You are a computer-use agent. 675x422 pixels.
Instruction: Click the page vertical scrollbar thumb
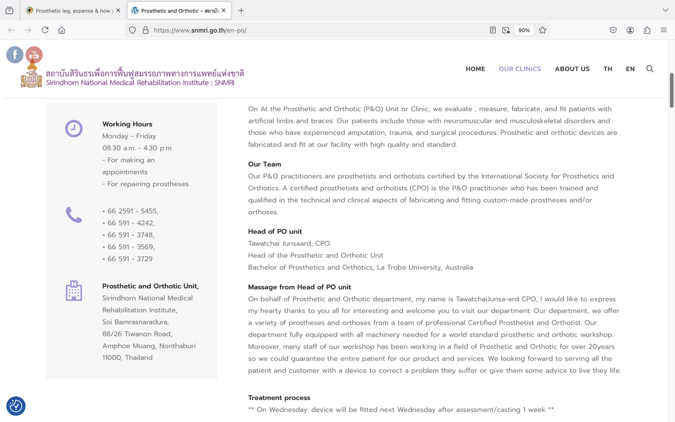[x=671, y=90]
